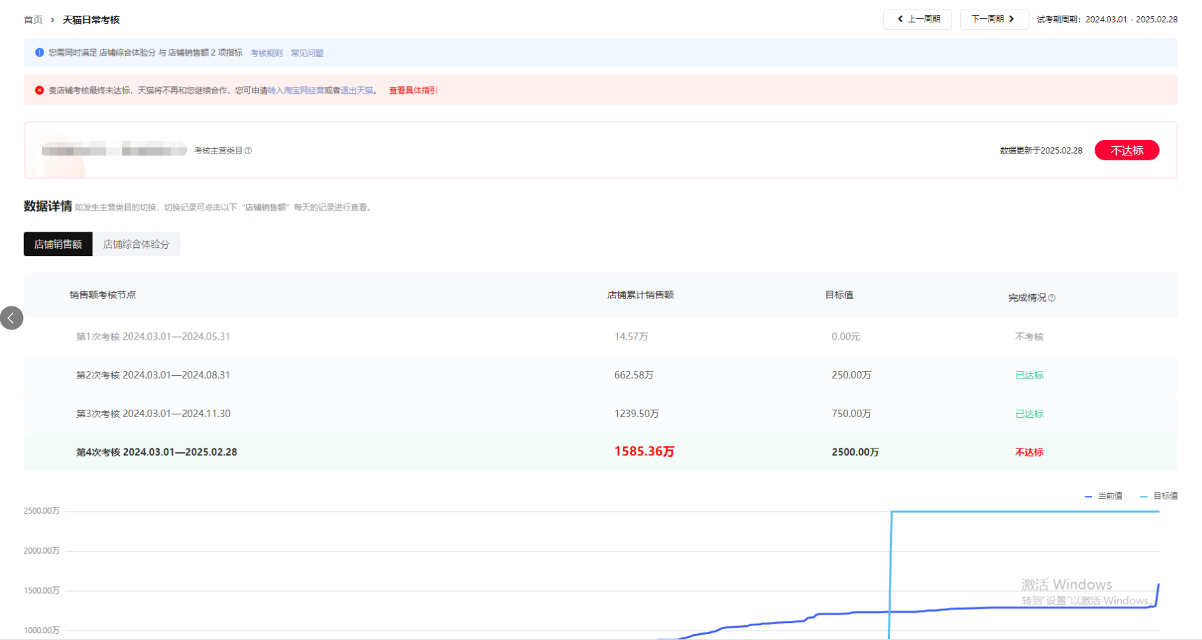The height and width of the screenshot is (640, 1202).
Task: Open the 常见问题 link
Action: pos(307,53)
